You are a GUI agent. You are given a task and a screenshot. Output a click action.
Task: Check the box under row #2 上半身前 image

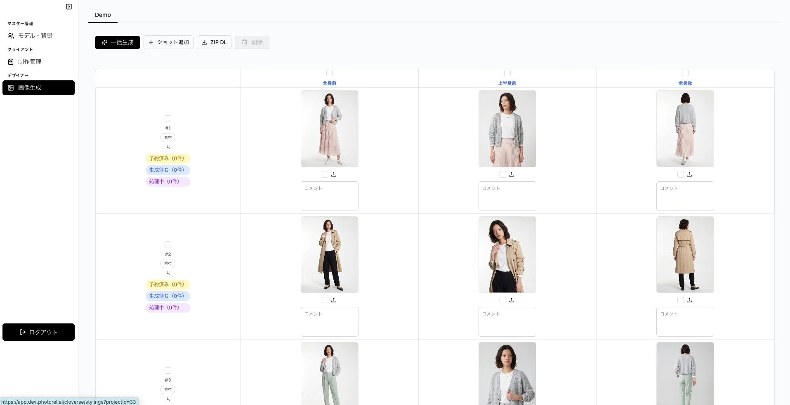(x=503, y=300)
